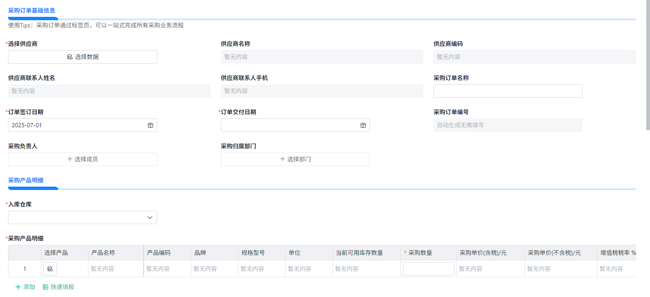This screenshot has width=650, height=297.
Task: Click the 产品编码 column header
Action: pyautogui.click(x=168, y=253)
